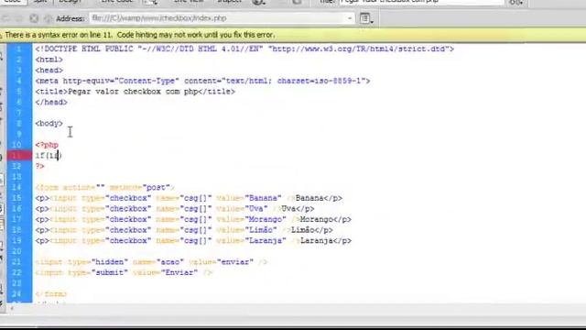Click the 'if(is' code on line 11

pos(49,155)
